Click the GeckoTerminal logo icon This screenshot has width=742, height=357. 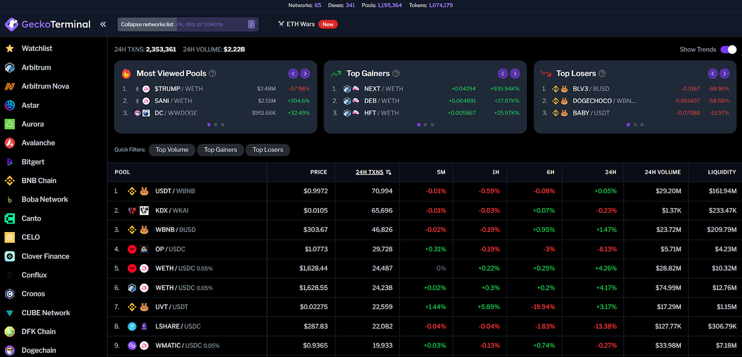[12, 24]
